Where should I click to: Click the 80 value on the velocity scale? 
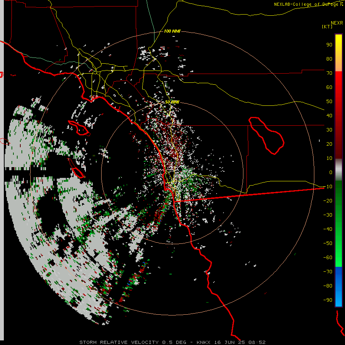coord(329,59)
